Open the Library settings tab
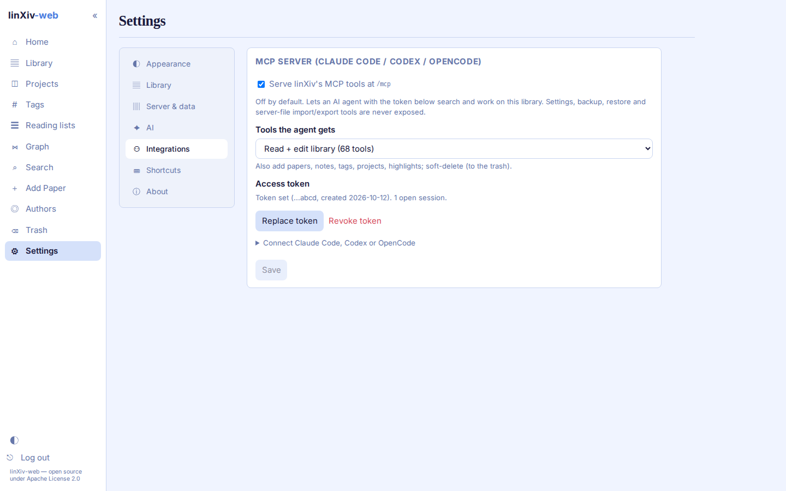Image resolution: width=786 pixels, height=491 pixels. (x=176, y=85)
